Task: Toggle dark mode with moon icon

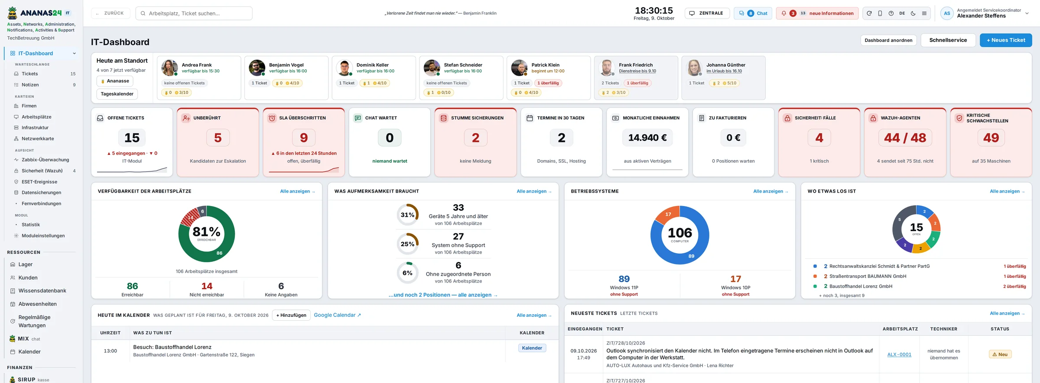Action: click(913, 13)
